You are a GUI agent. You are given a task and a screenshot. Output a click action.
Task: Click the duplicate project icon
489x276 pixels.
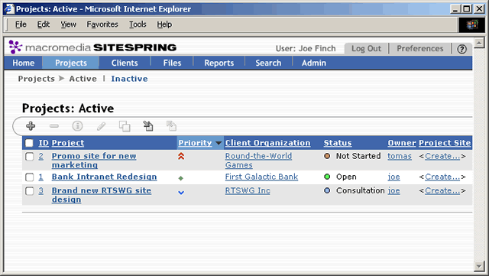(125, 126)
